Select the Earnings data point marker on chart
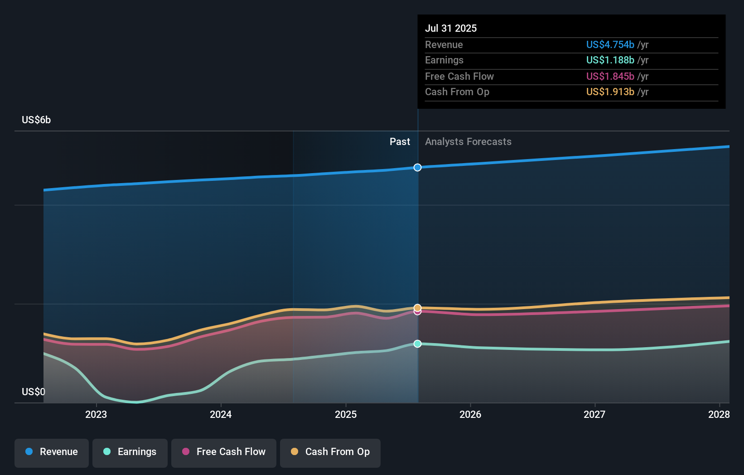Image resolution: width=744 pixels, height=475 pixels. pos(417,344)
